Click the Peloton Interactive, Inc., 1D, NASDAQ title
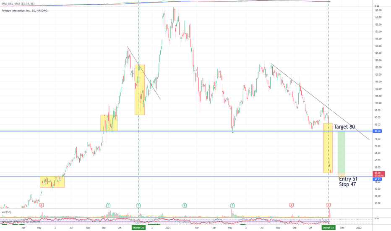The height and width of the screenshot is (231, 391). tap(24, 10)
